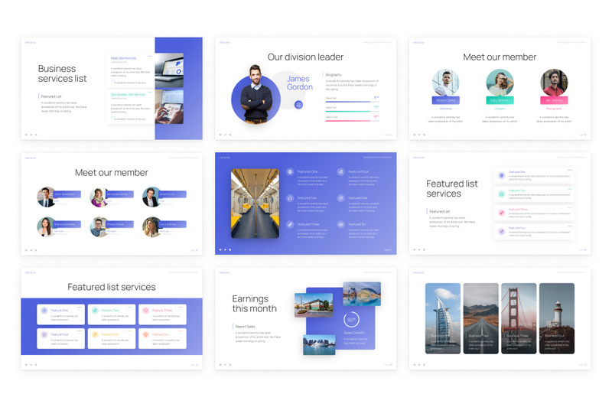Click the yellow Feature Five card icon

(95, 334)
